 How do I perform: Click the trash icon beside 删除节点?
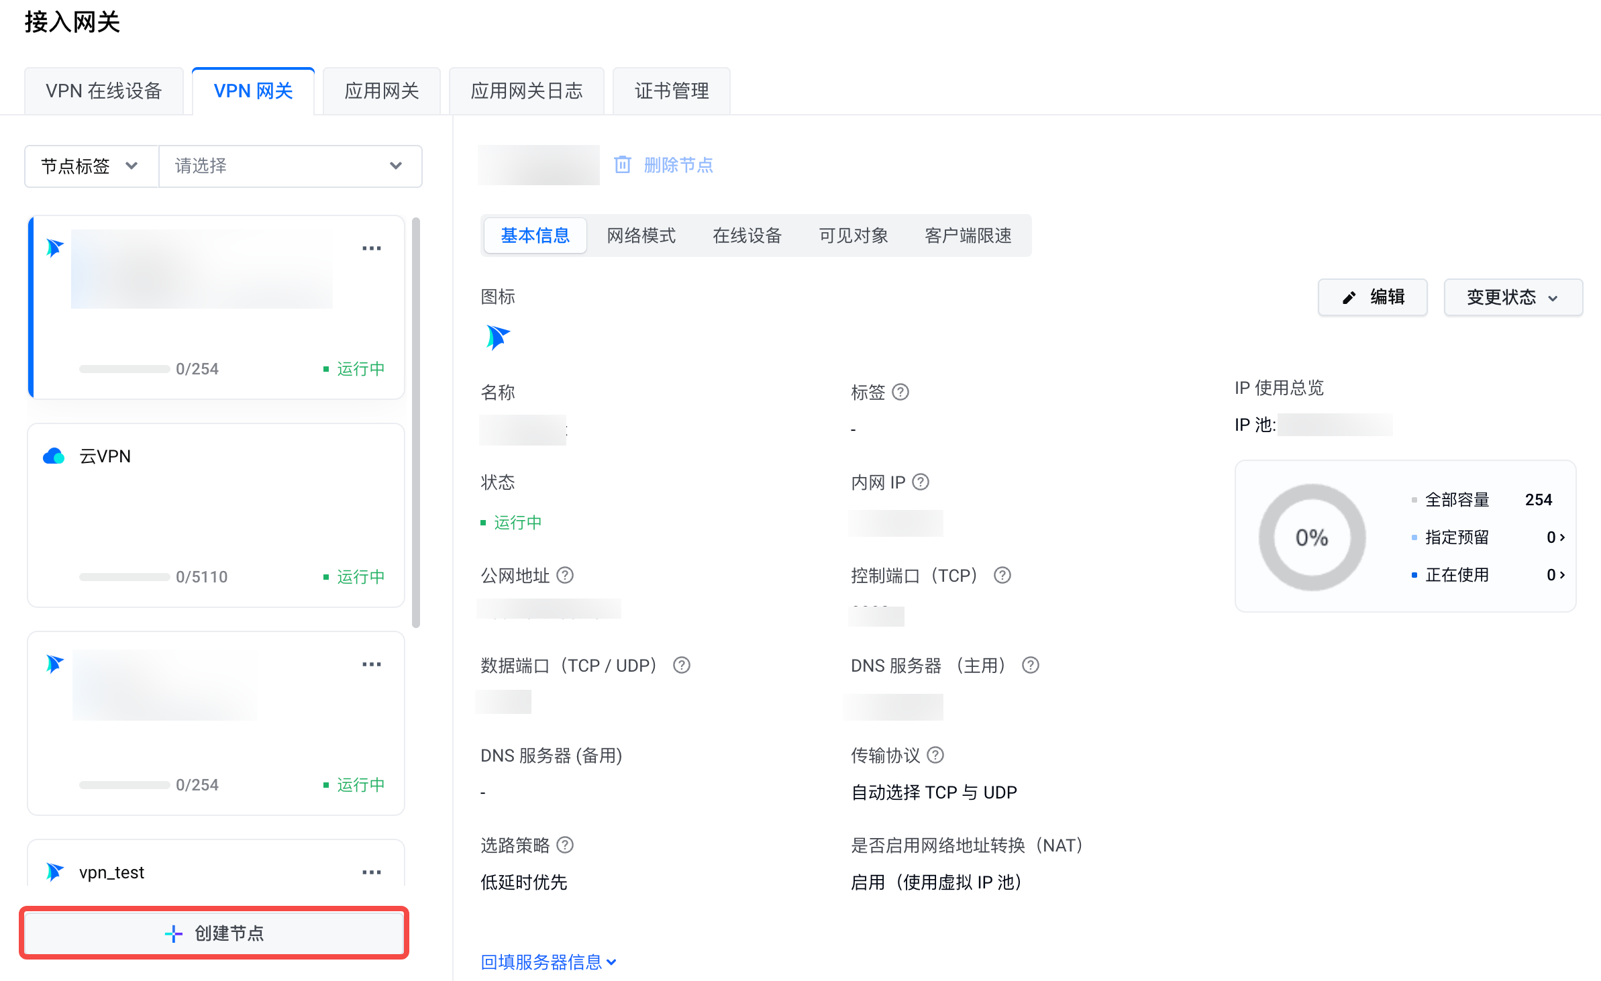623,164
